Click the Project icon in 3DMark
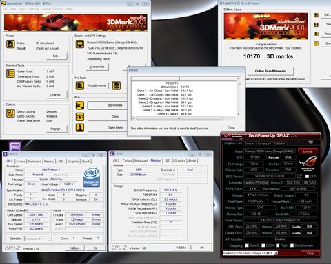This screenshot has width=331, height=264. [x=10, y=44]
